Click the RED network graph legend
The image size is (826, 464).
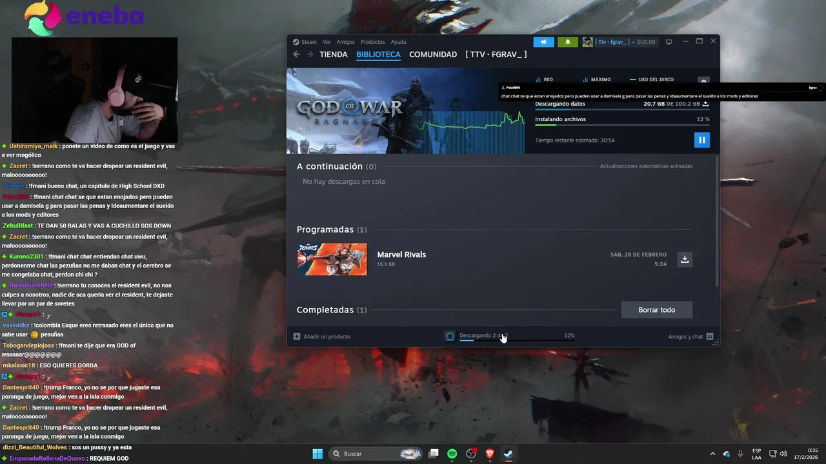(x=544, y=80)
